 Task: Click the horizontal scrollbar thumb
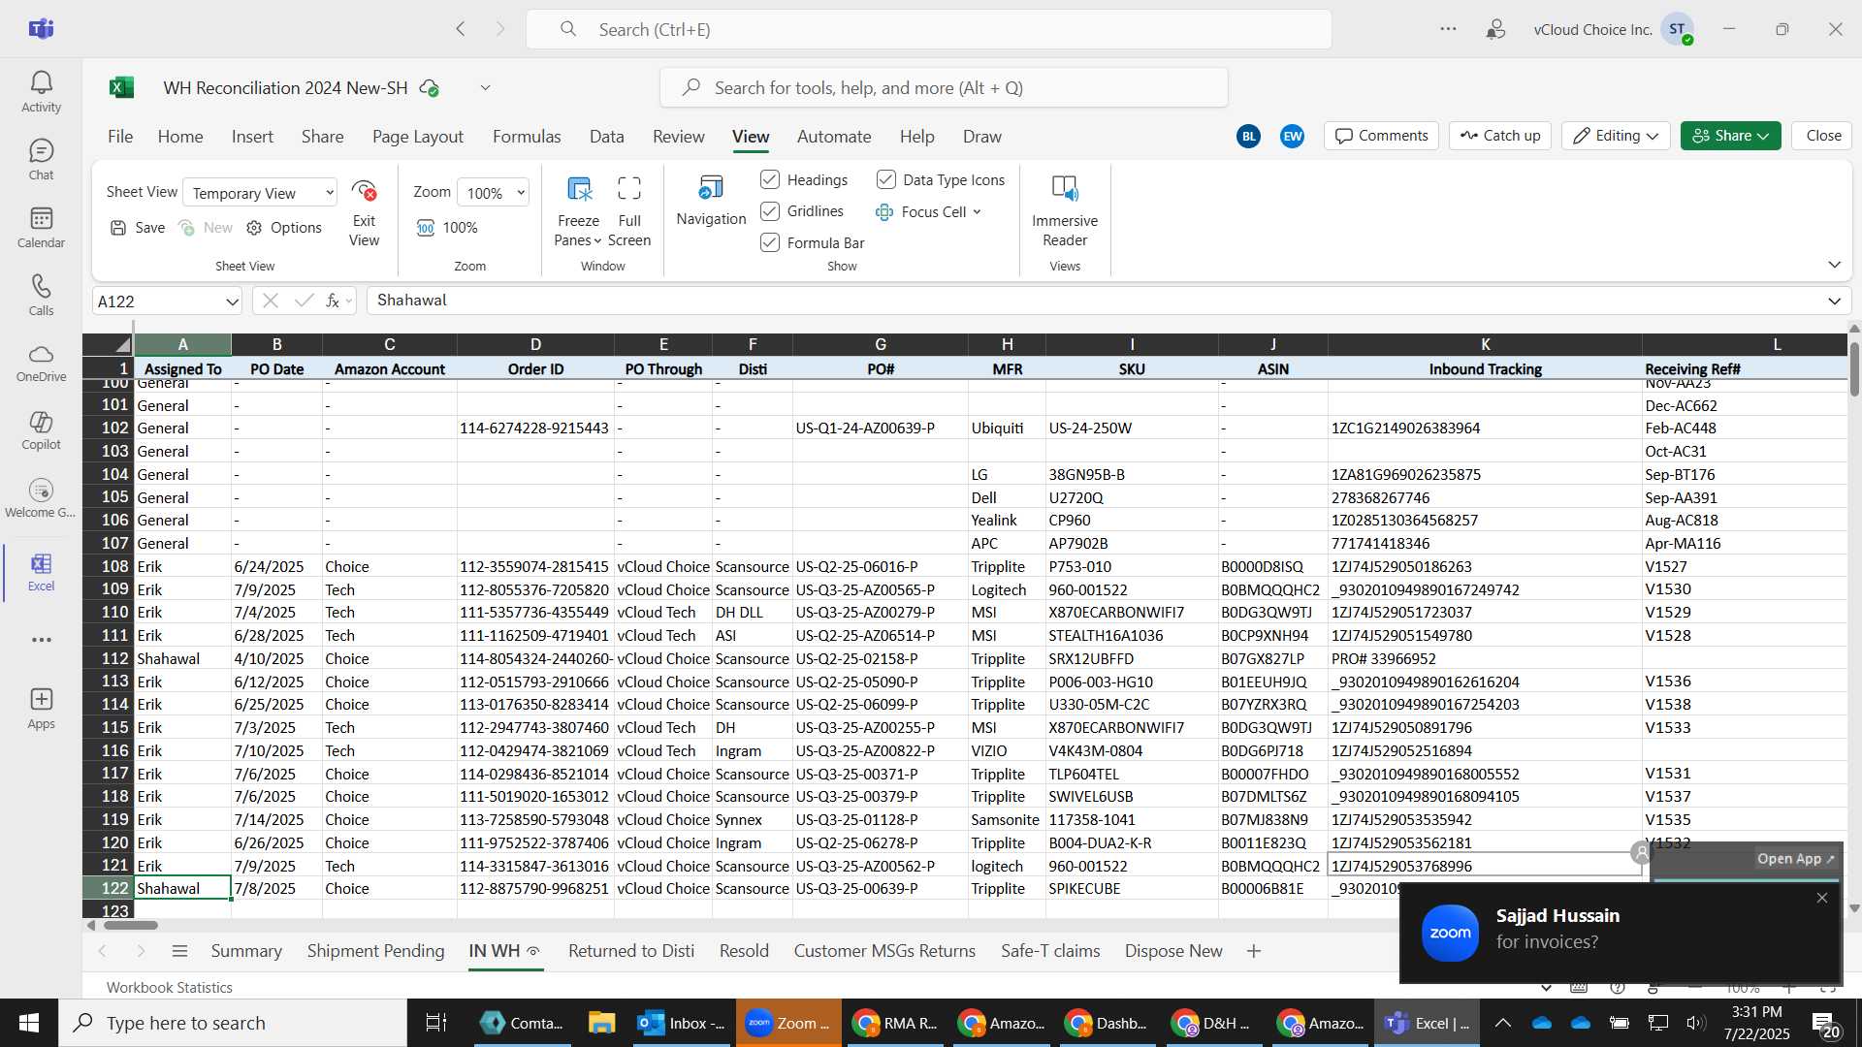[130, 925]
